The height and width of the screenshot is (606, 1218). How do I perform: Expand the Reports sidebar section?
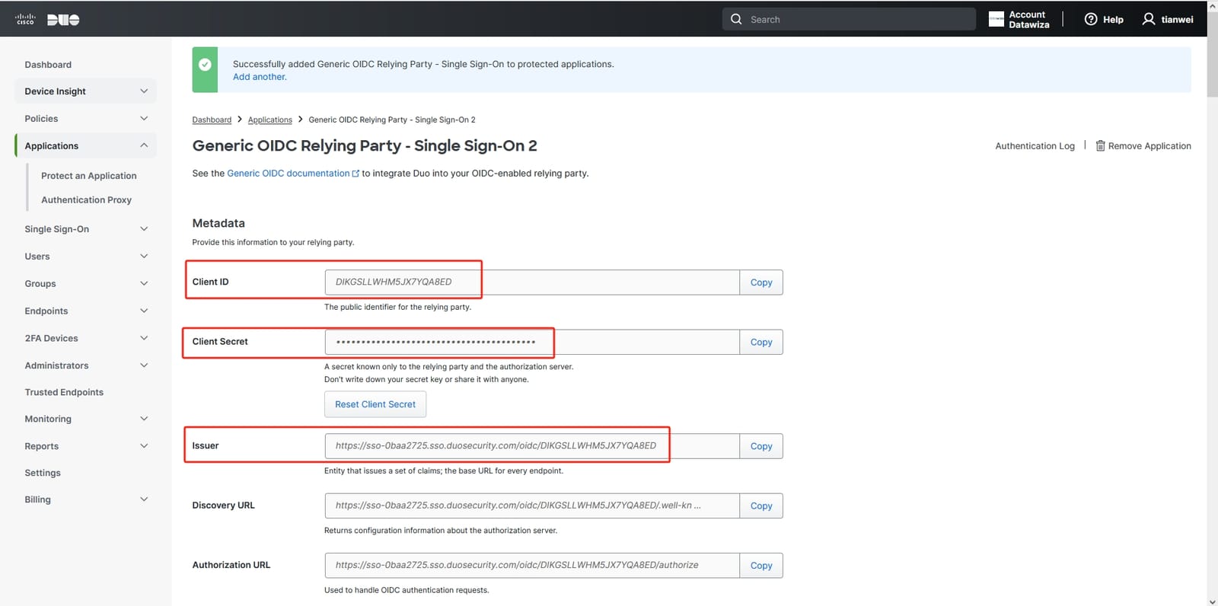[144, 446]
